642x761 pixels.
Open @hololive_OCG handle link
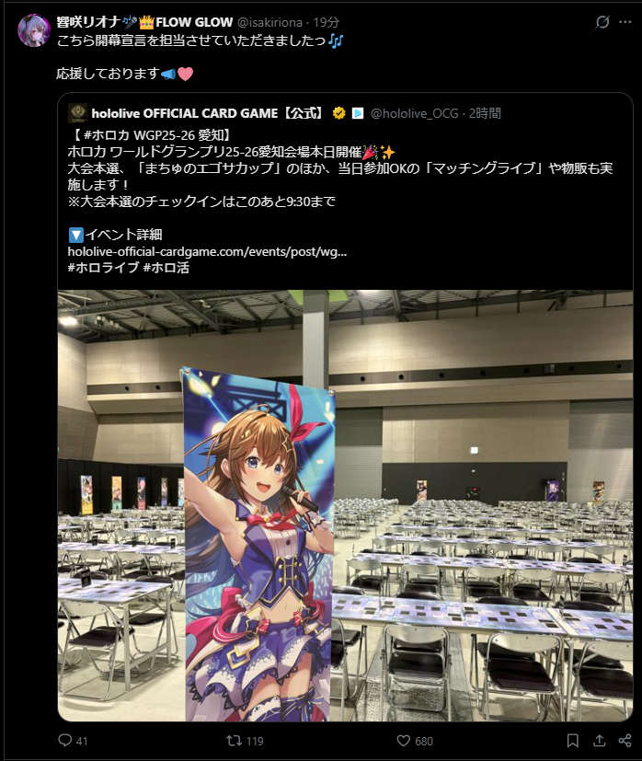click(x=415, y=113)
